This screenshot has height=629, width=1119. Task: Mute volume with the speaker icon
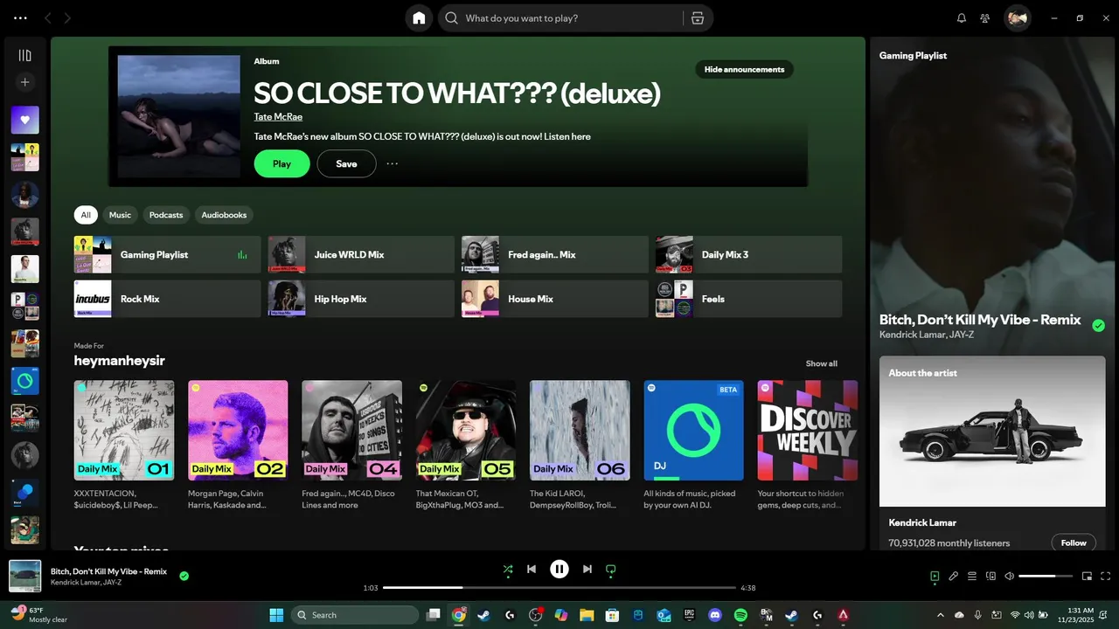click(1010, 577)
